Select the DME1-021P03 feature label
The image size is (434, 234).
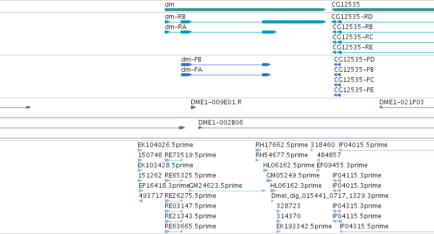(401, 102)
